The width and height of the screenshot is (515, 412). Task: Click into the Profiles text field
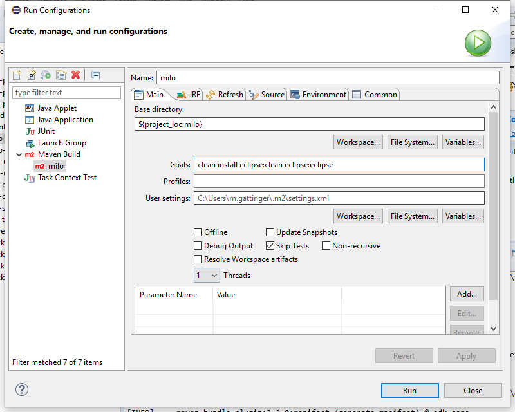[x=339, y=182]
